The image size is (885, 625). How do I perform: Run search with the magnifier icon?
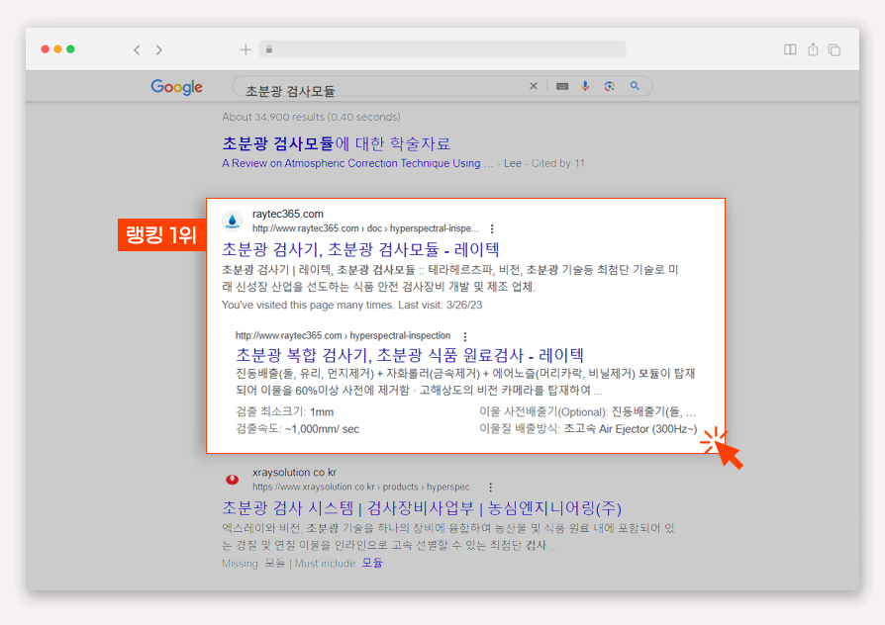(x=635, y=86)
